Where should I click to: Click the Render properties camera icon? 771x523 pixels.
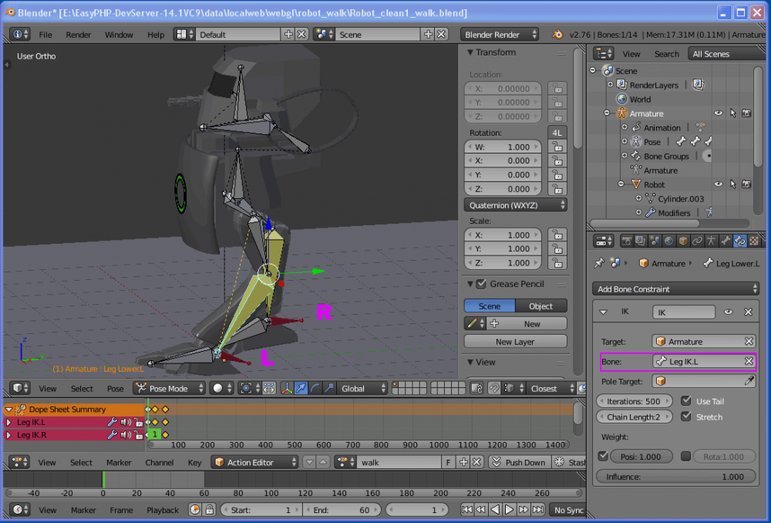627,241
